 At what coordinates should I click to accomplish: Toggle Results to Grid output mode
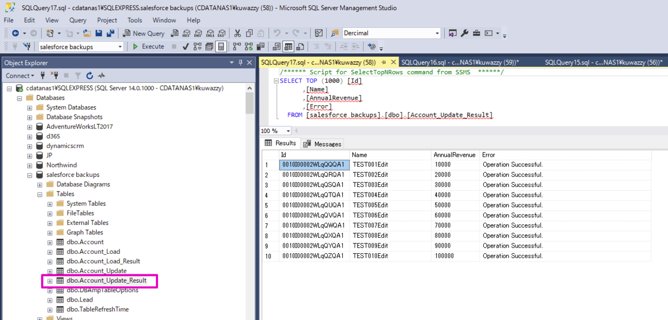coord(288,47)
